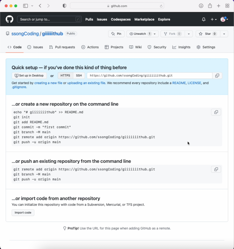This screenshot has height=249, width=234.
Task: Go back in Safari
Action: pos(40,6)
